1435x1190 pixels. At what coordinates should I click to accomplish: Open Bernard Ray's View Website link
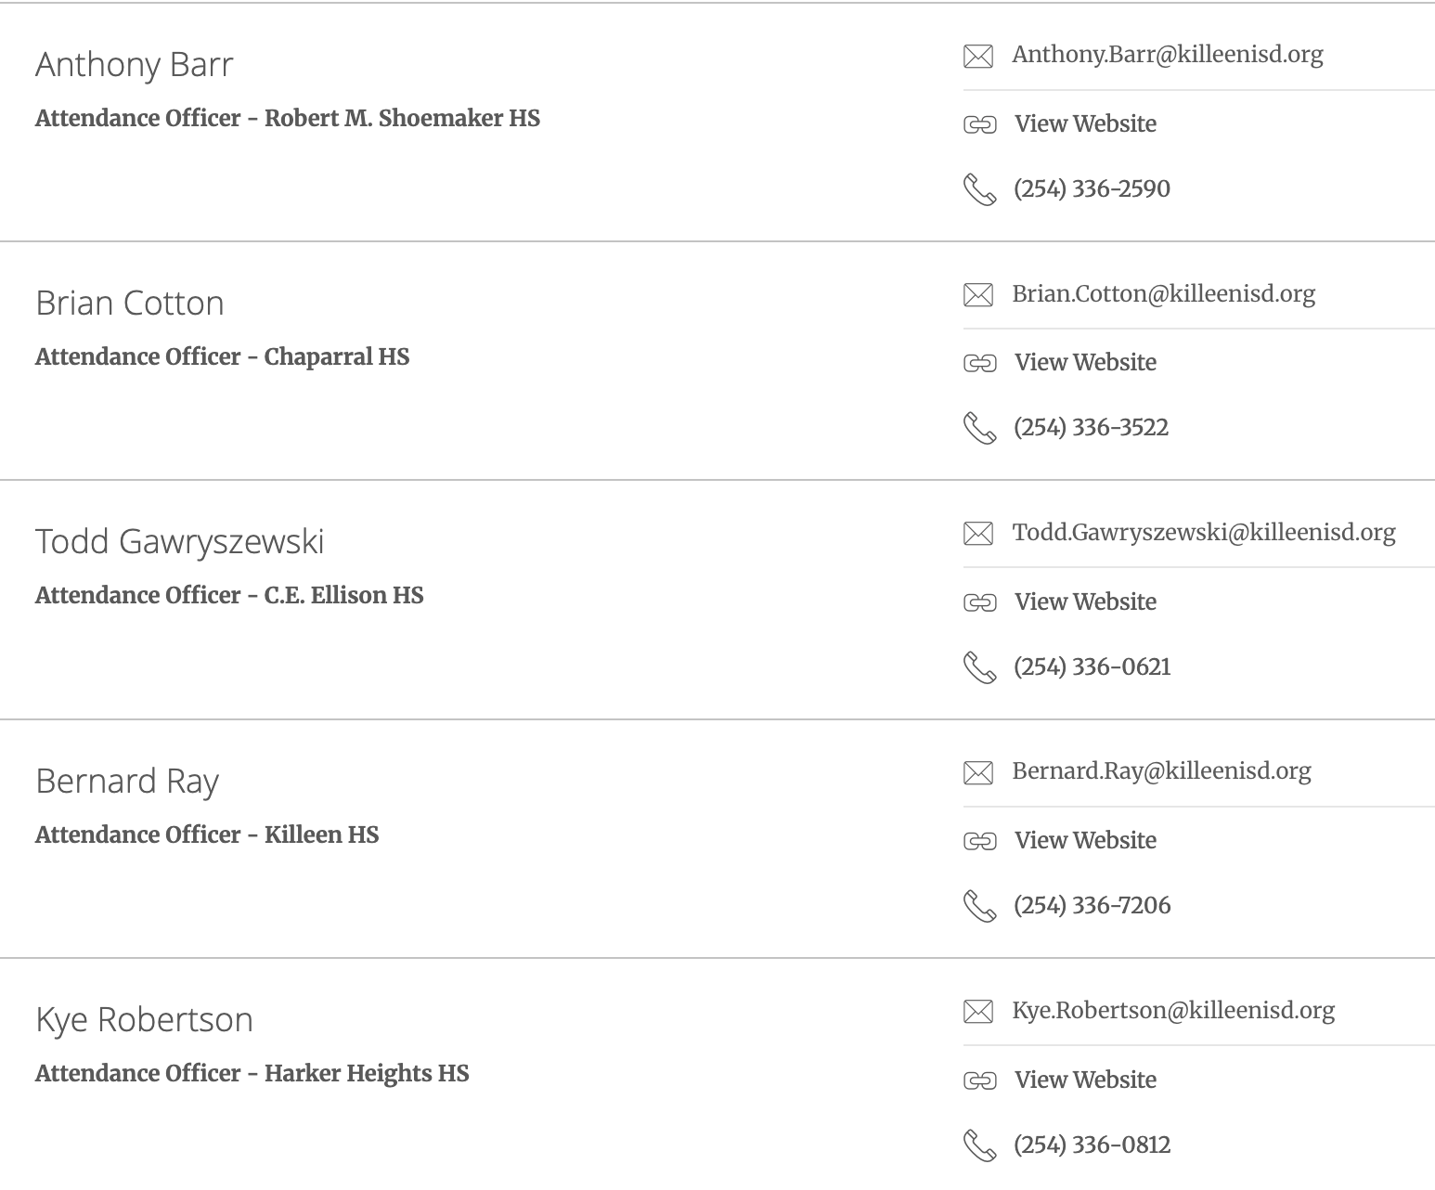coord(1084,841)
